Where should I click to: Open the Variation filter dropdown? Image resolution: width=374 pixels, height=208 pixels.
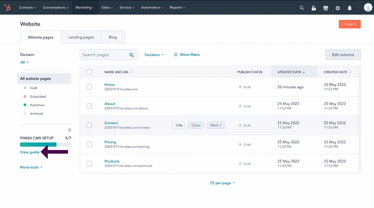(154, 55)
